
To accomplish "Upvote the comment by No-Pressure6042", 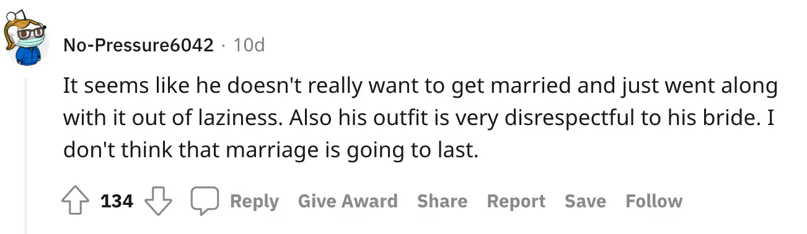I will (x=76, y=201).
